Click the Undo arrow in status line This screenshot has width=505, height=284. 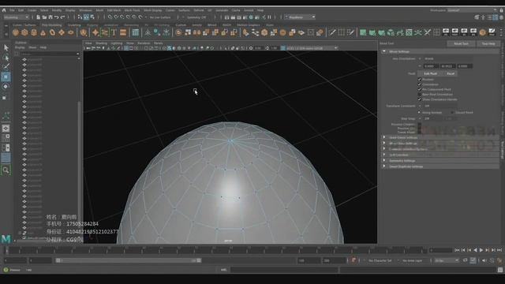pos(56,17)
